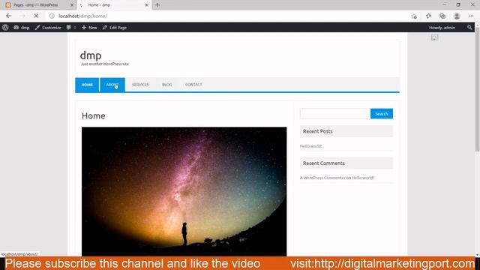The width and height of the screenshot is (480, 270).
Task: Open Hello world! link in Recent Comments
Action: pyautogui.click(x=363, y=178)
